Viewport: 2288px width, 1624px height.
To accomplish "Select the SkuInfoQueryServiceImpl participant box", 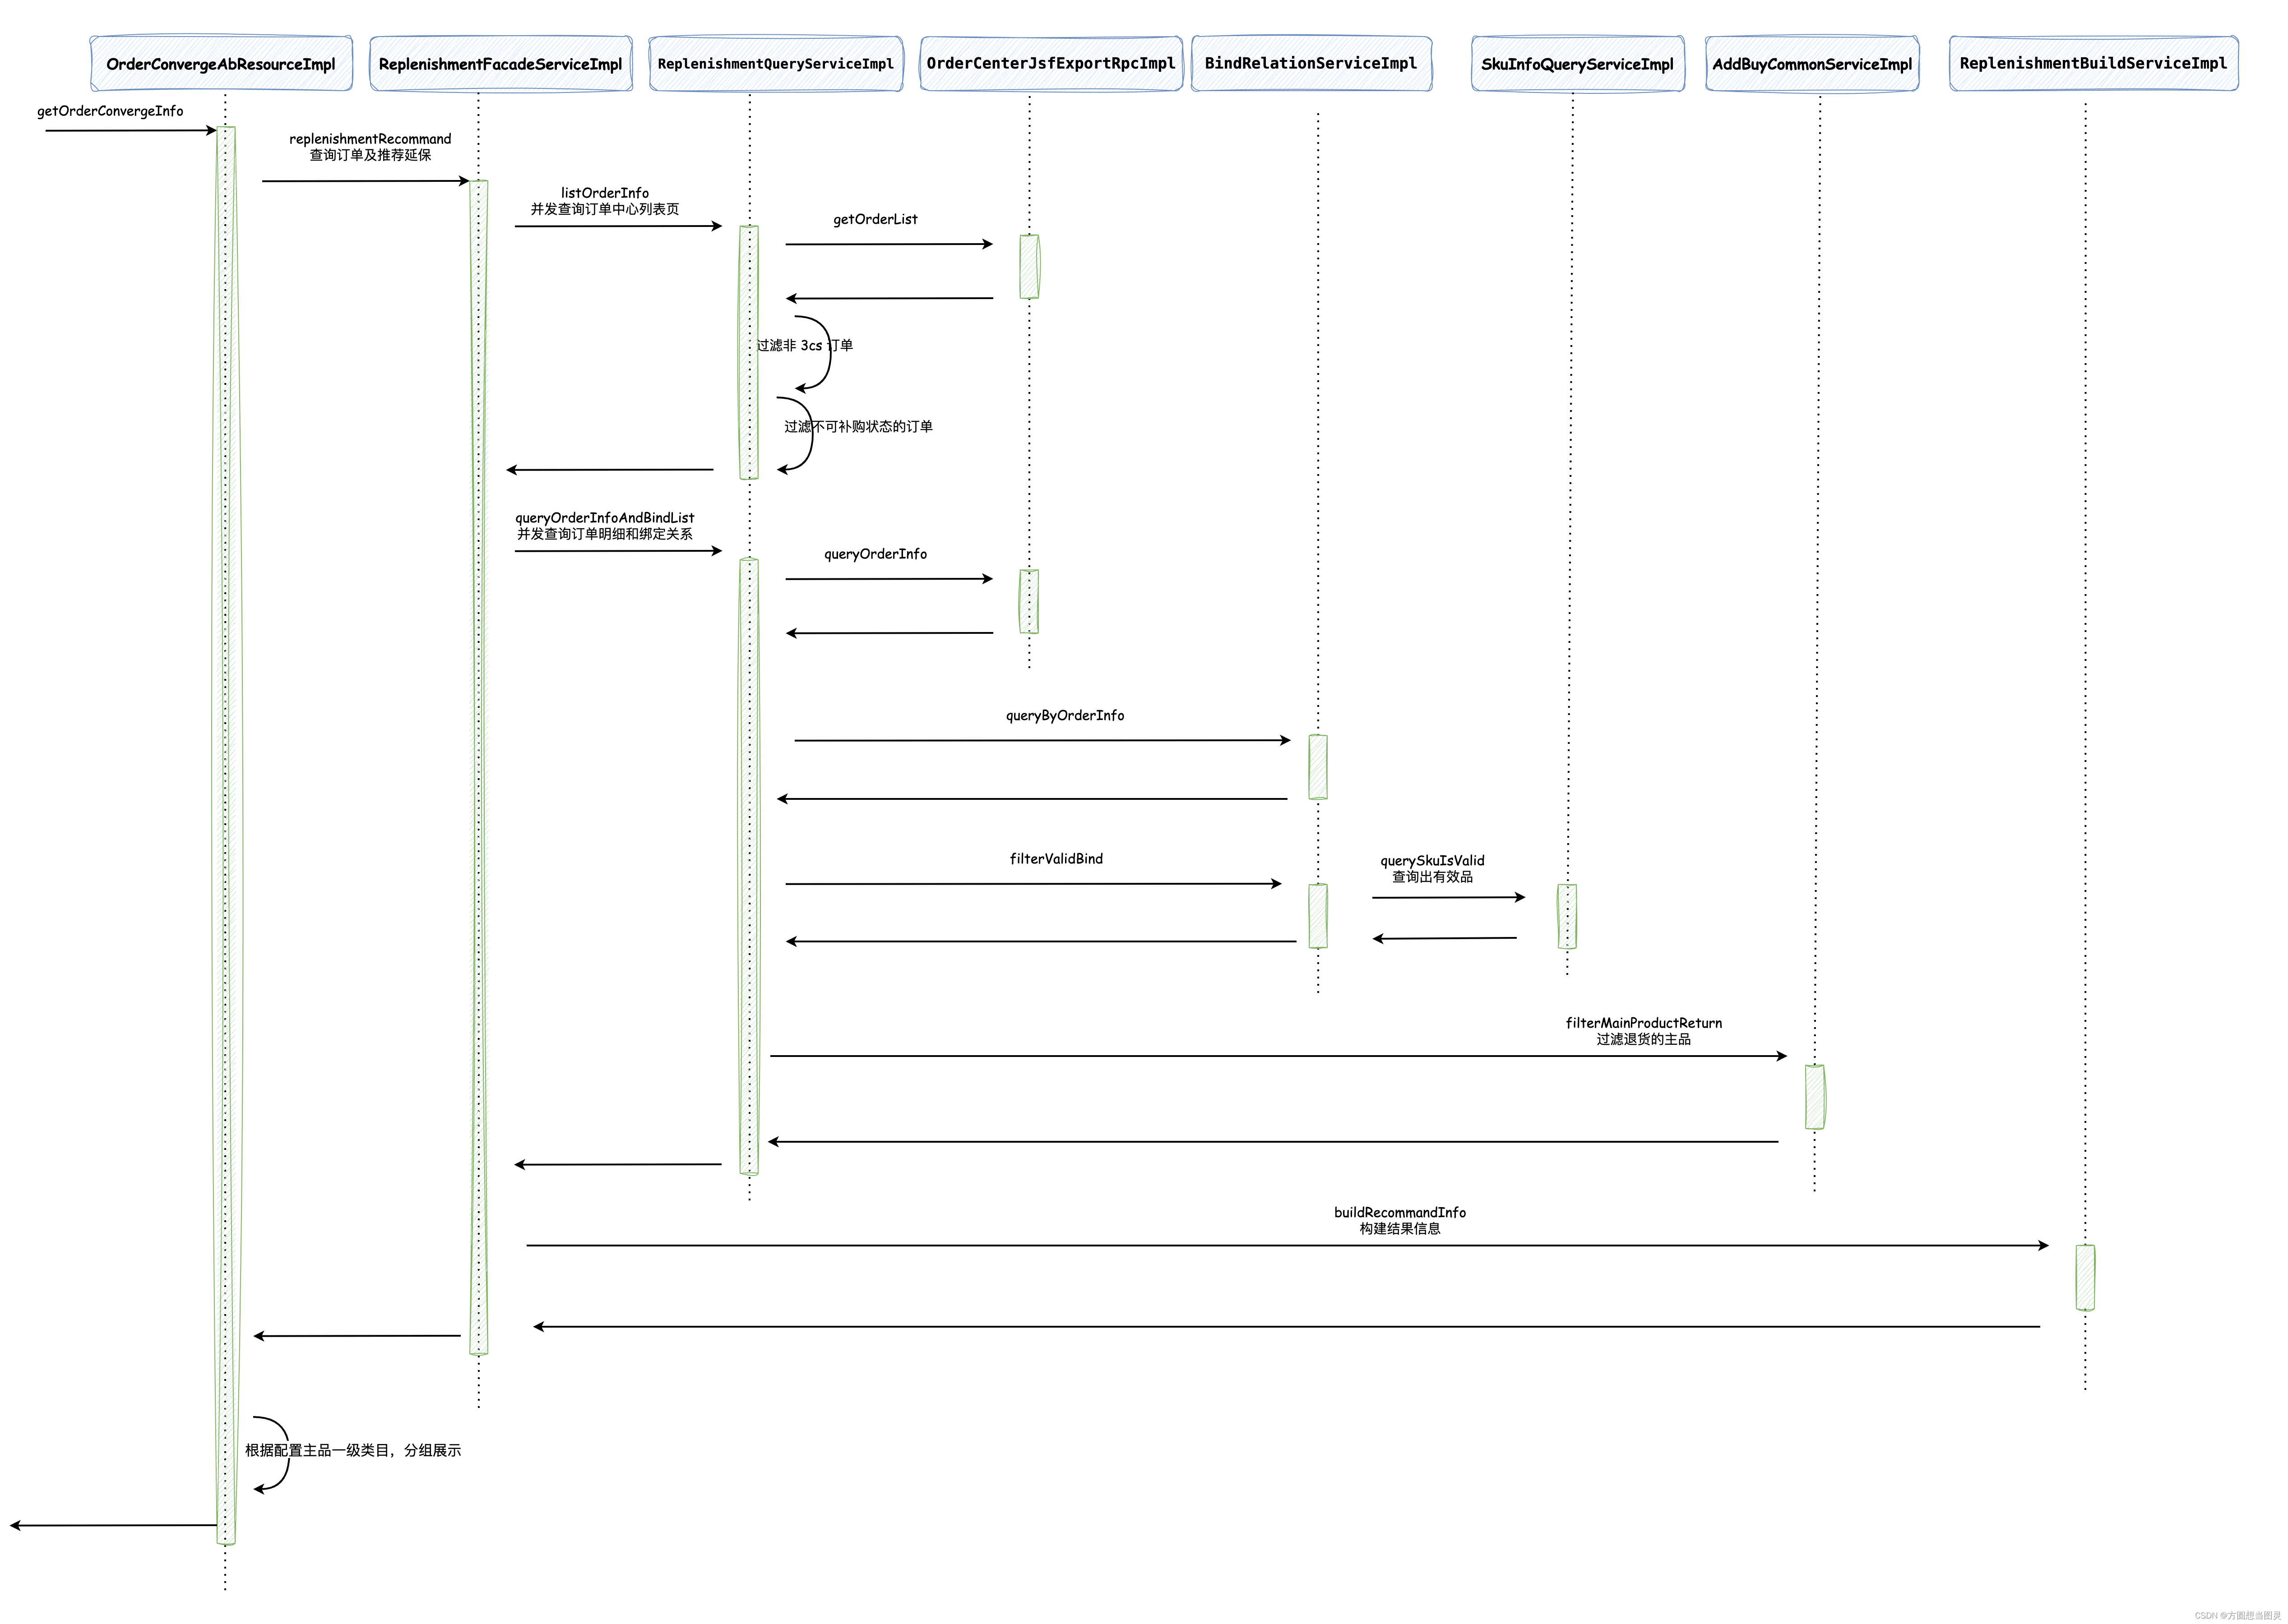I will [1577, 64].
